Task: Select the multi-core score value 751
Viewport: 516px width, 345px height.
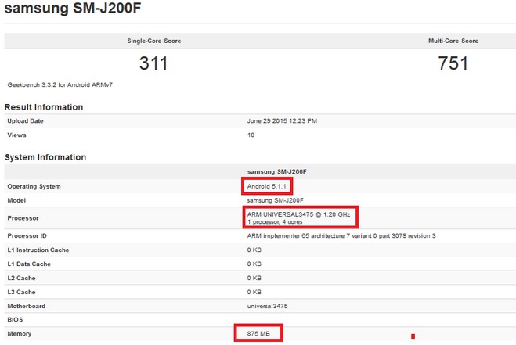Action: (453, 63)
